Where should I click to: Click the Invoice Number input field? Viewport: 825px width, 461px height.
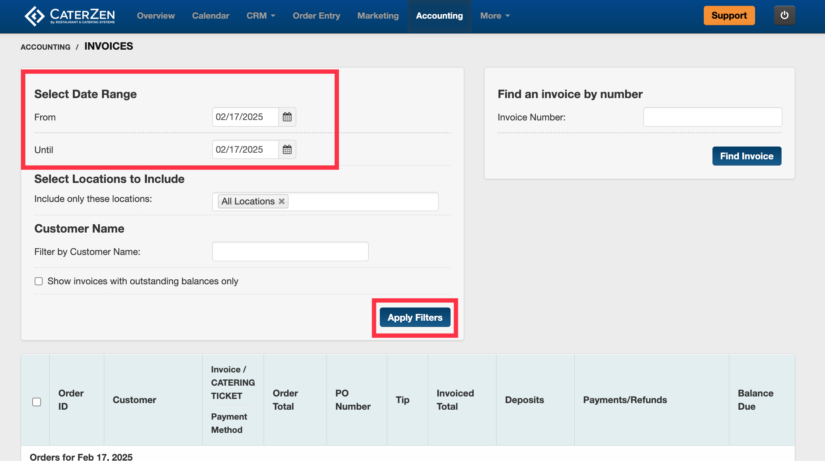coord(712,117)
